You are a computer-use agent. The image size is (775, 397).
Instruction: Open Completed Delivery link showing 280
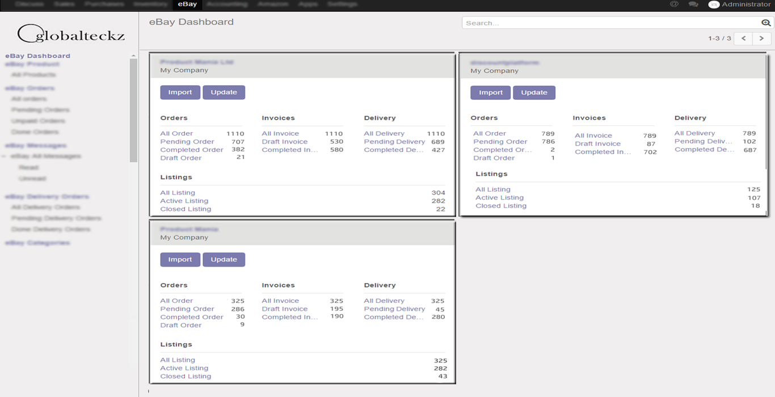click(394, 318)
